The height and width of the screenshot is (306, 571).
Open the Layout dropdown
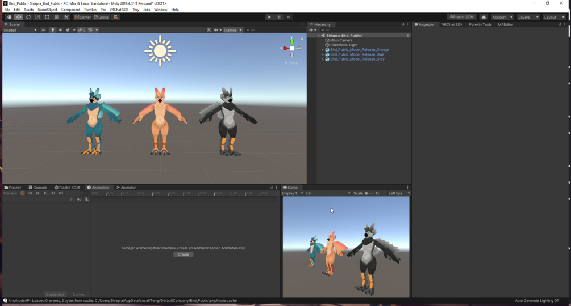coord(555,17)
